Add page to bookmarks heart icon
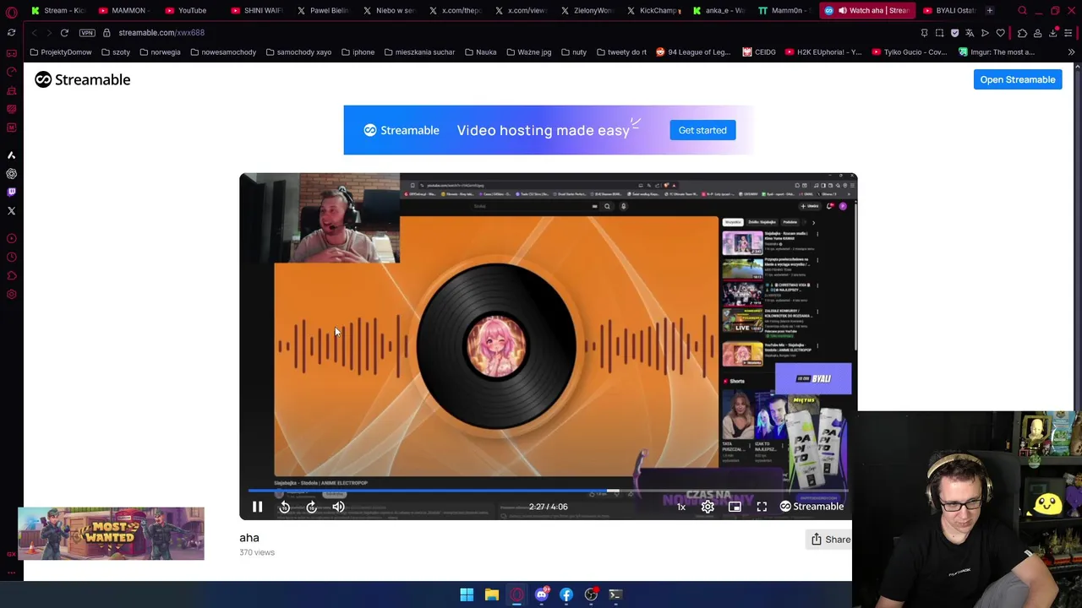Viewport: 1082px width, 608px height. click(1000, 33)
